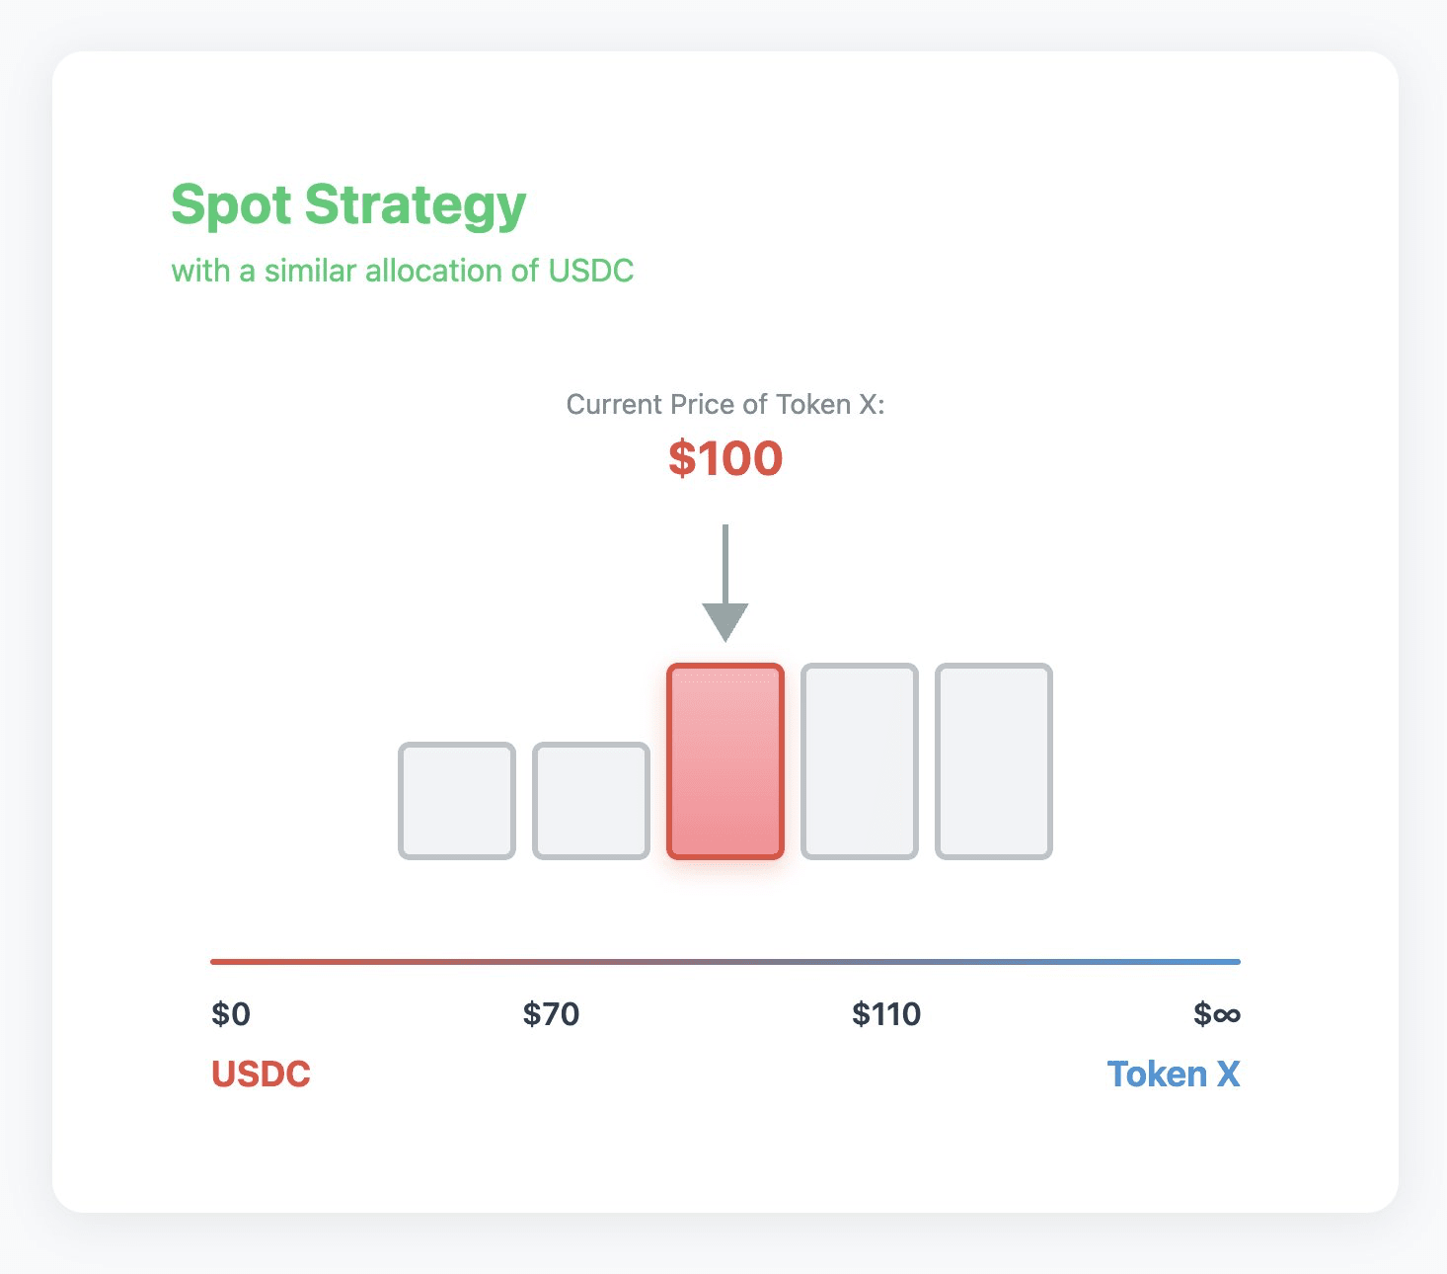Click the blue Token X label
This screenshot has width=1447, height=1274.
point(1173,1075)
